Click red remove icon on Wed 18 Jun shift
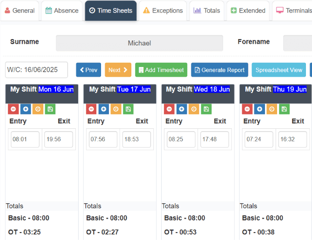 click(x=170, y=109)
